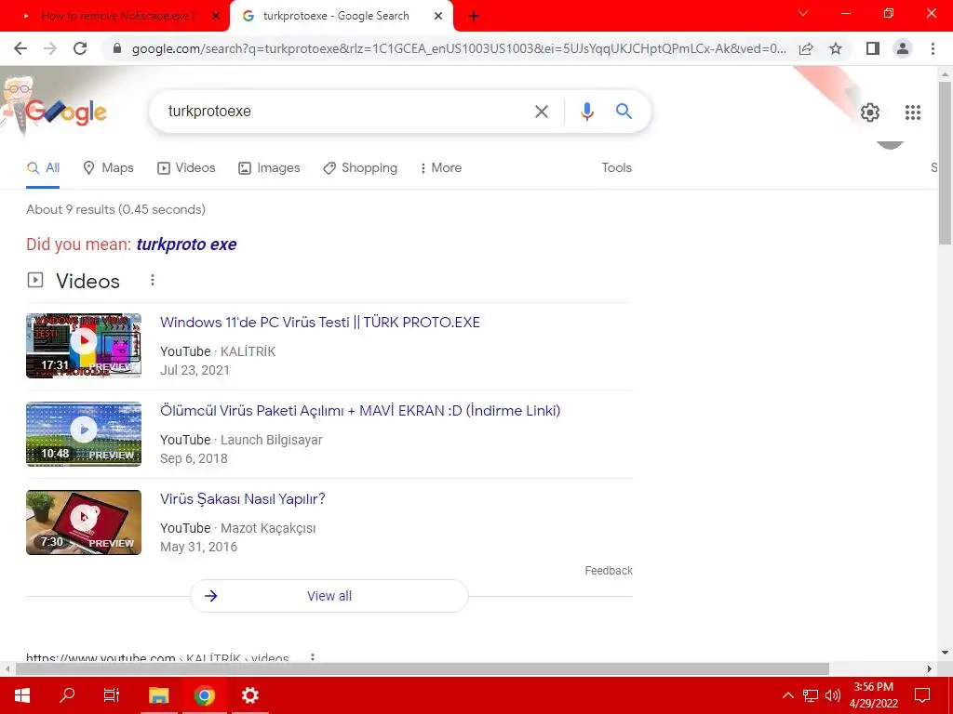Switch to Images results

click(x=269, y=168)
